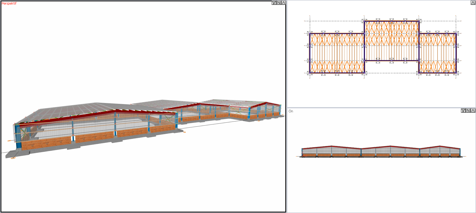
Task: Click the filter funnel icon in Perspektif viewport
Action: pyautogui.click(x=274, y=3)
